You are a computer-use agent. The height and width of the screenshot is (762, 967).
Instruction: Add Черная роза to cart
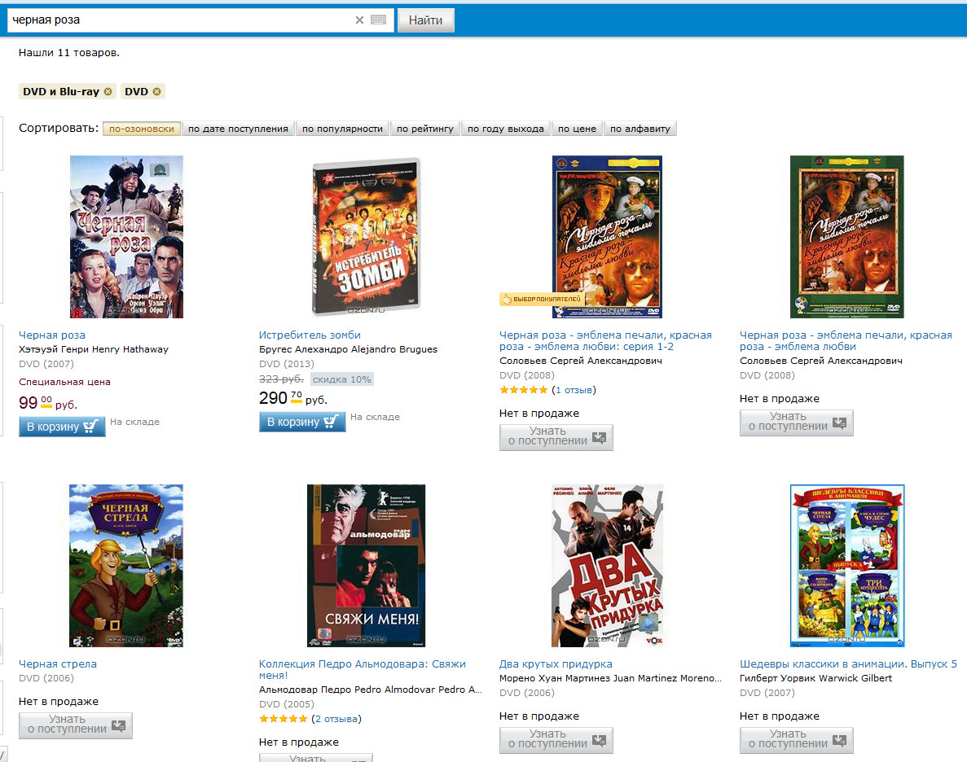point(62,427)
